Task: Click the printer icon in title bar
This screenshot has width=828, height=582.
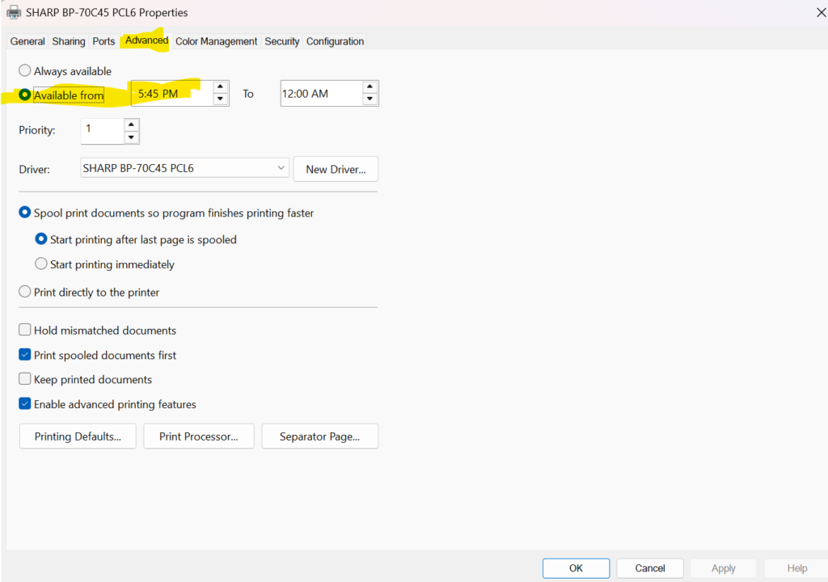Action: 14,13
